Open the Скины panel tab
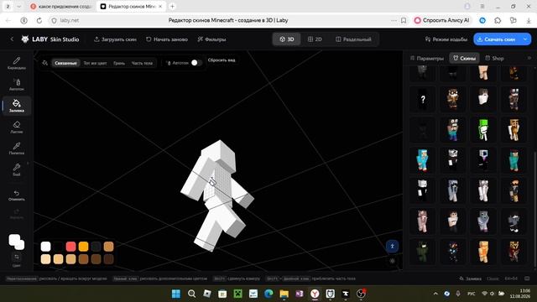This screenshot has height=302, width=537. point(464,58)
